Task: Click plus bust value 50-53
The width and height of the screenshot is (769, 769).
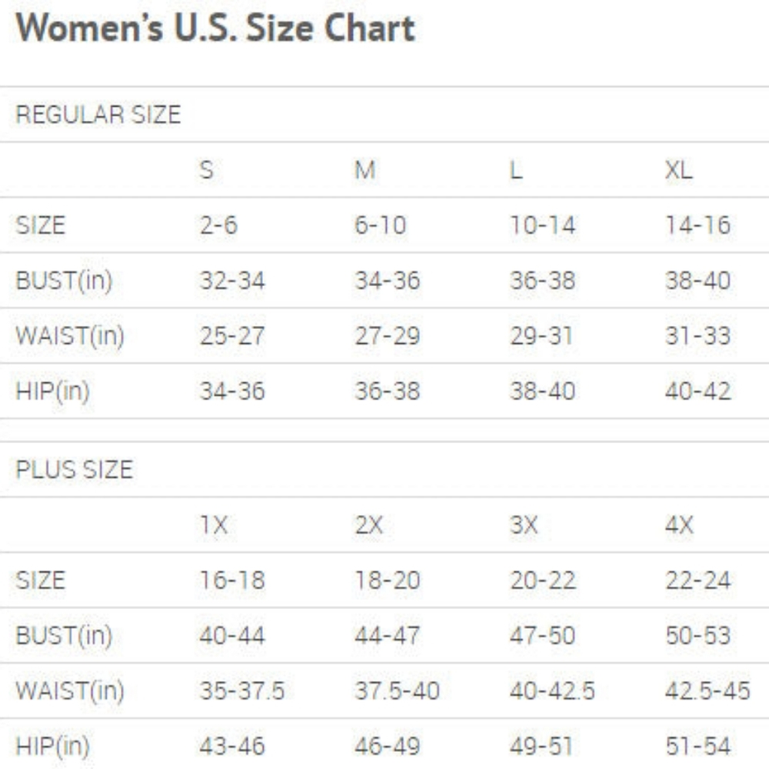Action: pos(698,636)
